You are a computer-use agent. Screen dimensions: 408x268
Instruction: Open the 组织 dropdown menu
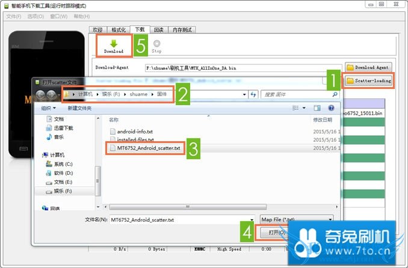click(48, 108)
